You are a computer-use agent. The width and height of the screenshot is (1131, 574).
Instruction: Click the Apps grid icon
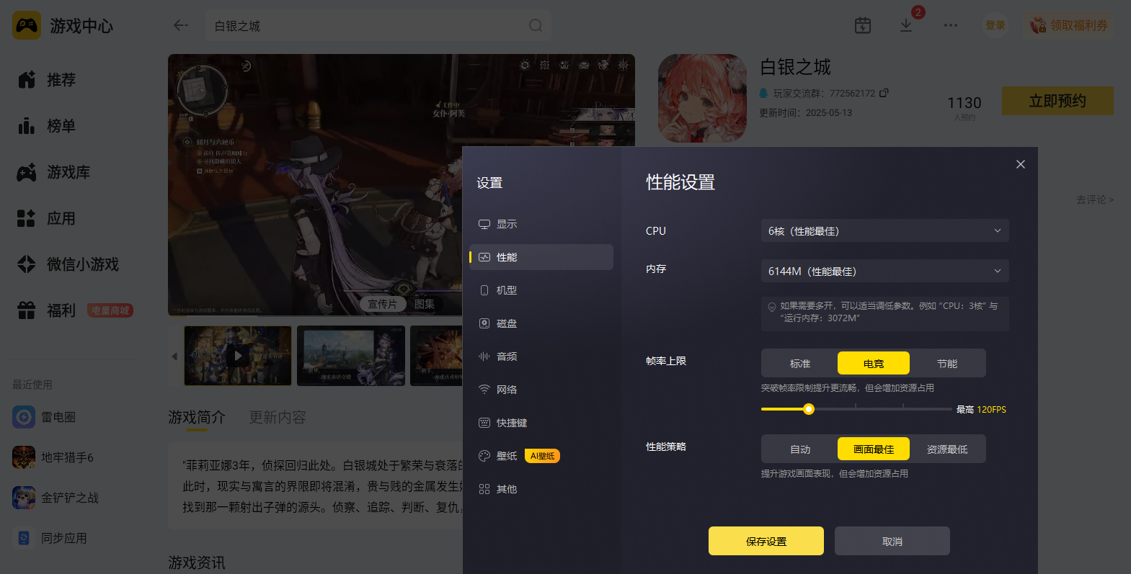pyautogui.click(x=27, y=218)
